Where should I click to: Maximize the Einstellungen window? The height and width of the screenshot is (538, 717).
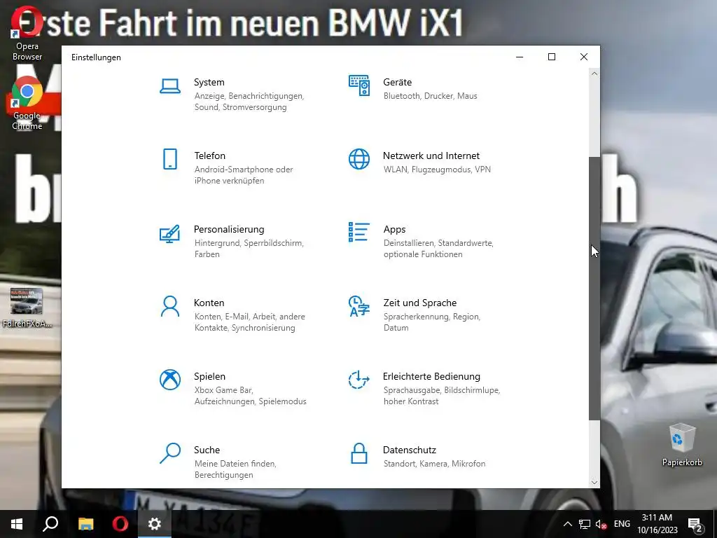552,57
